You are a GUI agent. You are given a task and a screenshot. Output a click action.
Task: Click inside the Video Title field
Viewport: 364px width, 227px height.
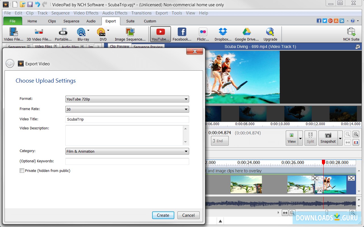(x=127, y=119)
